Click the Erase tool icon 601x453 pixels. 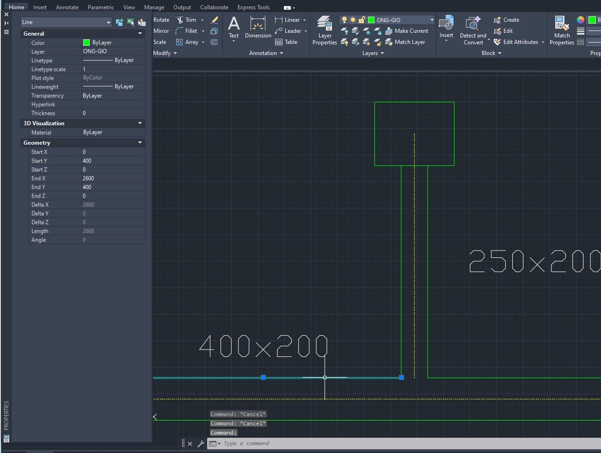click(x=214, y=20)
